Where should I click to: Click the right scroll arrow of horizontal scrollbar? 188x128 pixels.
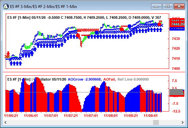click(183, 123)
